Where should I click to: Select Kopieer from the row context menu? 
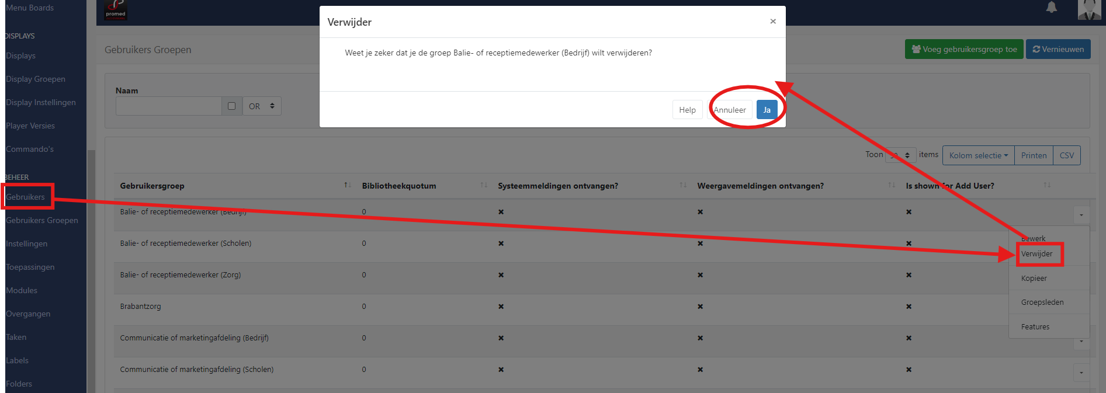1034,279
